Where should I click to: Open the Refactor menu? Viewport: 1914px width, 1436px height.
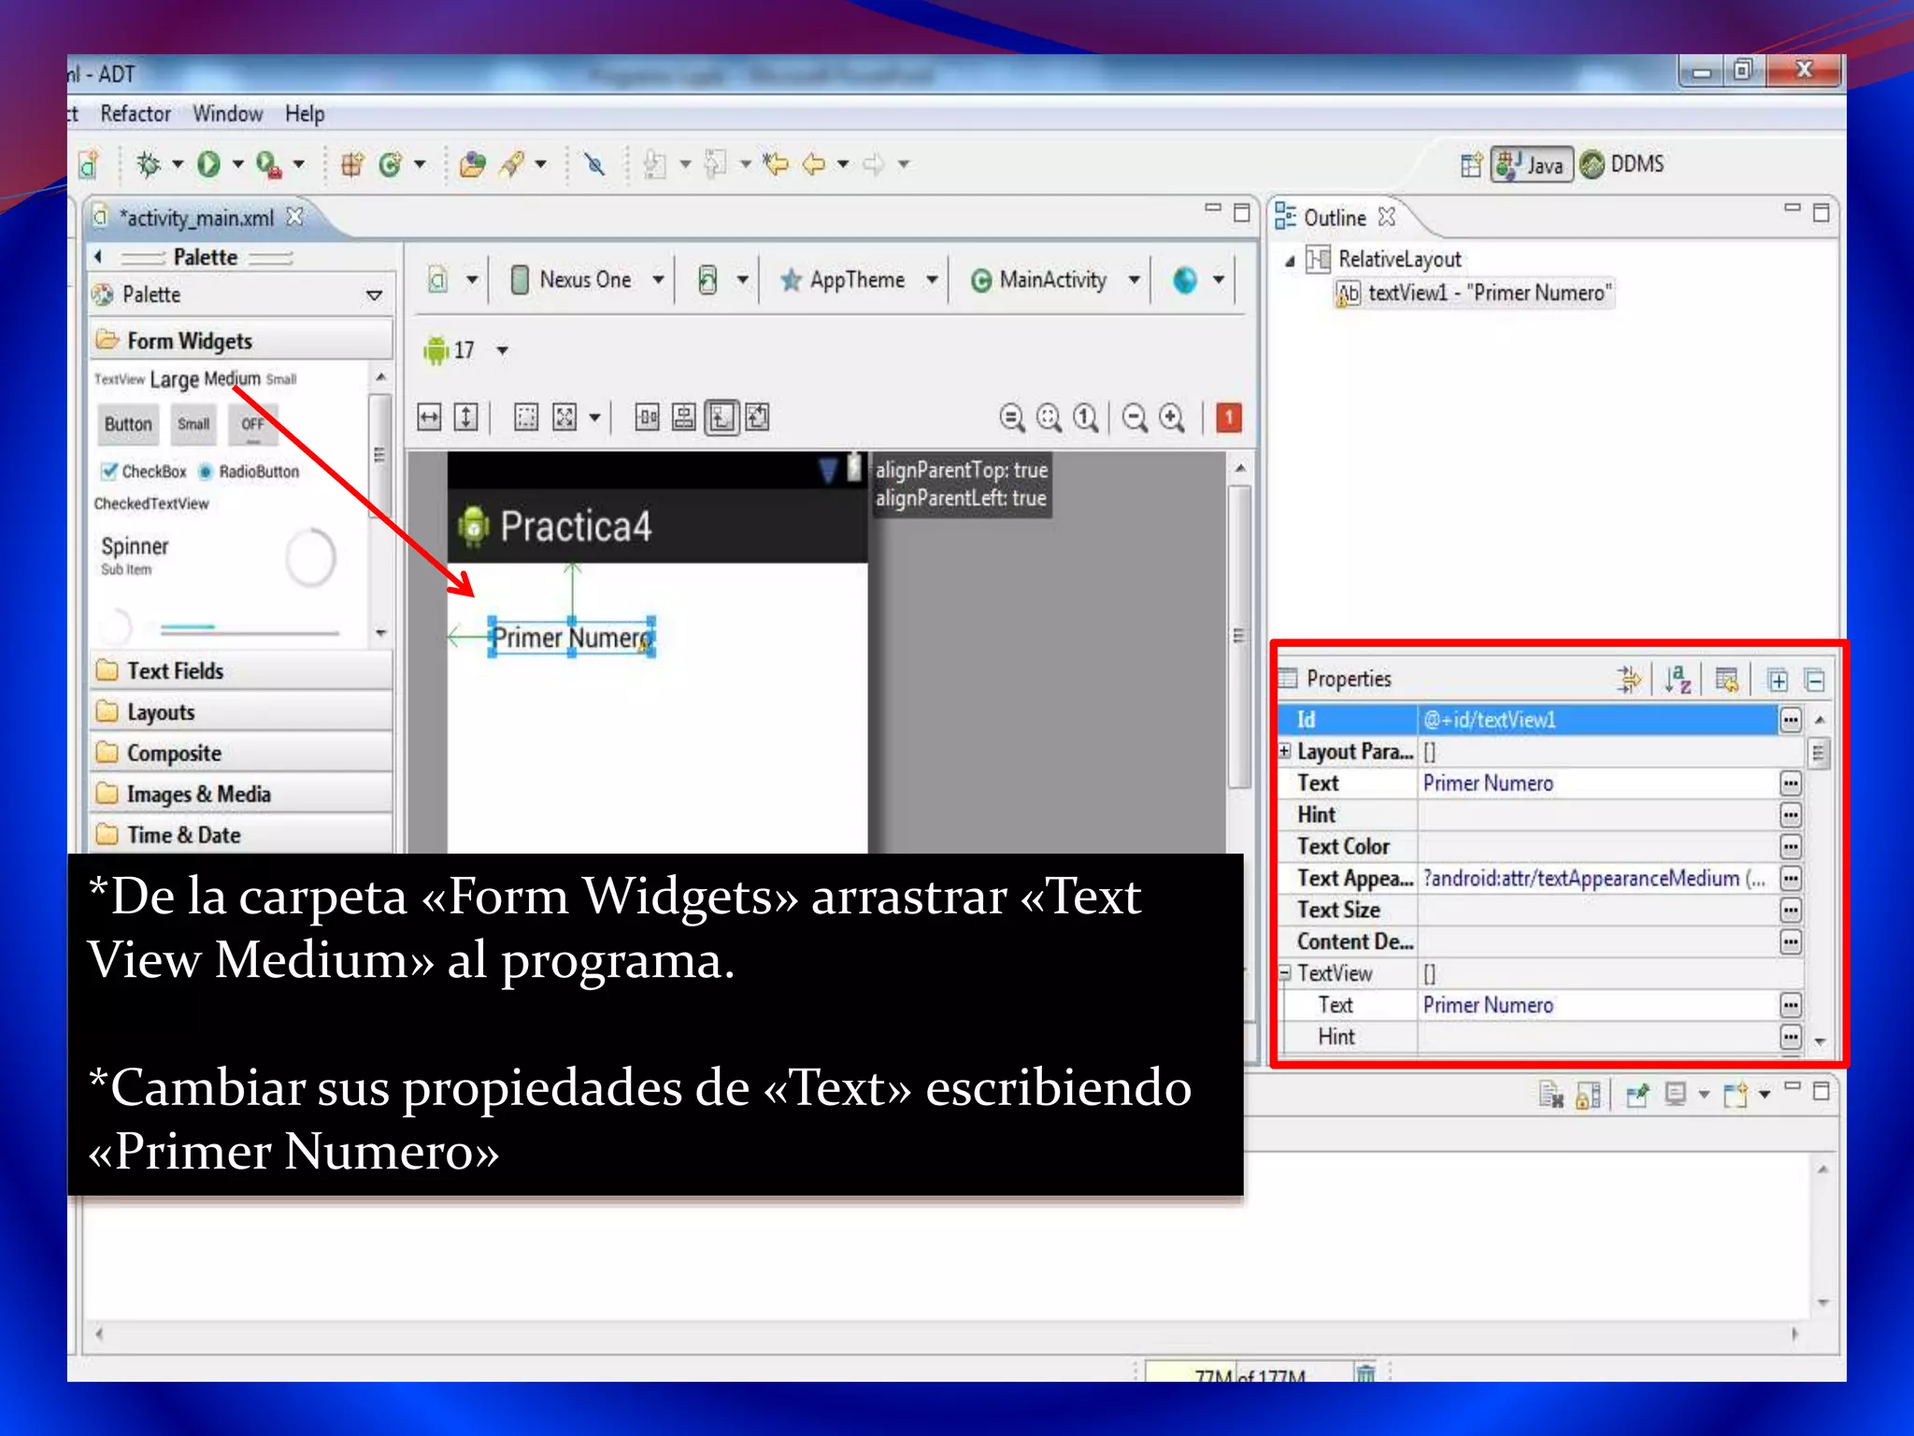[136, 114]
